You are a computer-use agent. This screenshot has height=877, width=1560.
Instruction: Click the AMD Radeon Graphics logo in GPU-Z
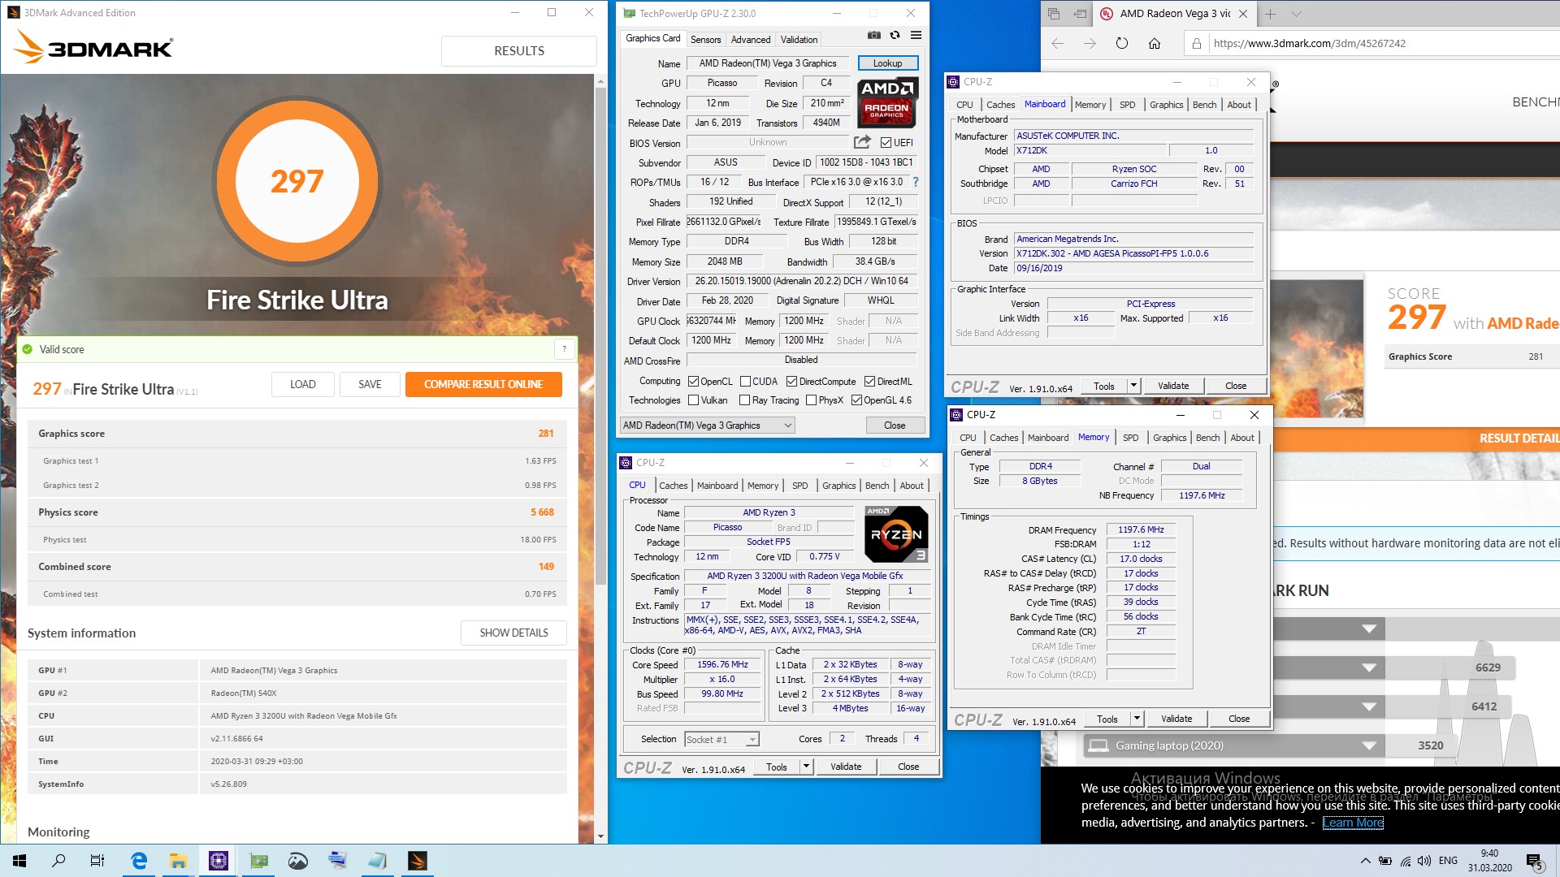(887, 102)
